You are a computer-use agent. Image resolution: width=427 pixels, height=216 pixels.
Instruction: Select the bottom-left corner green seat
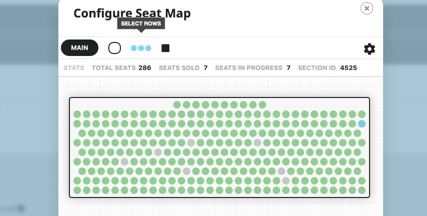[77, 190]
